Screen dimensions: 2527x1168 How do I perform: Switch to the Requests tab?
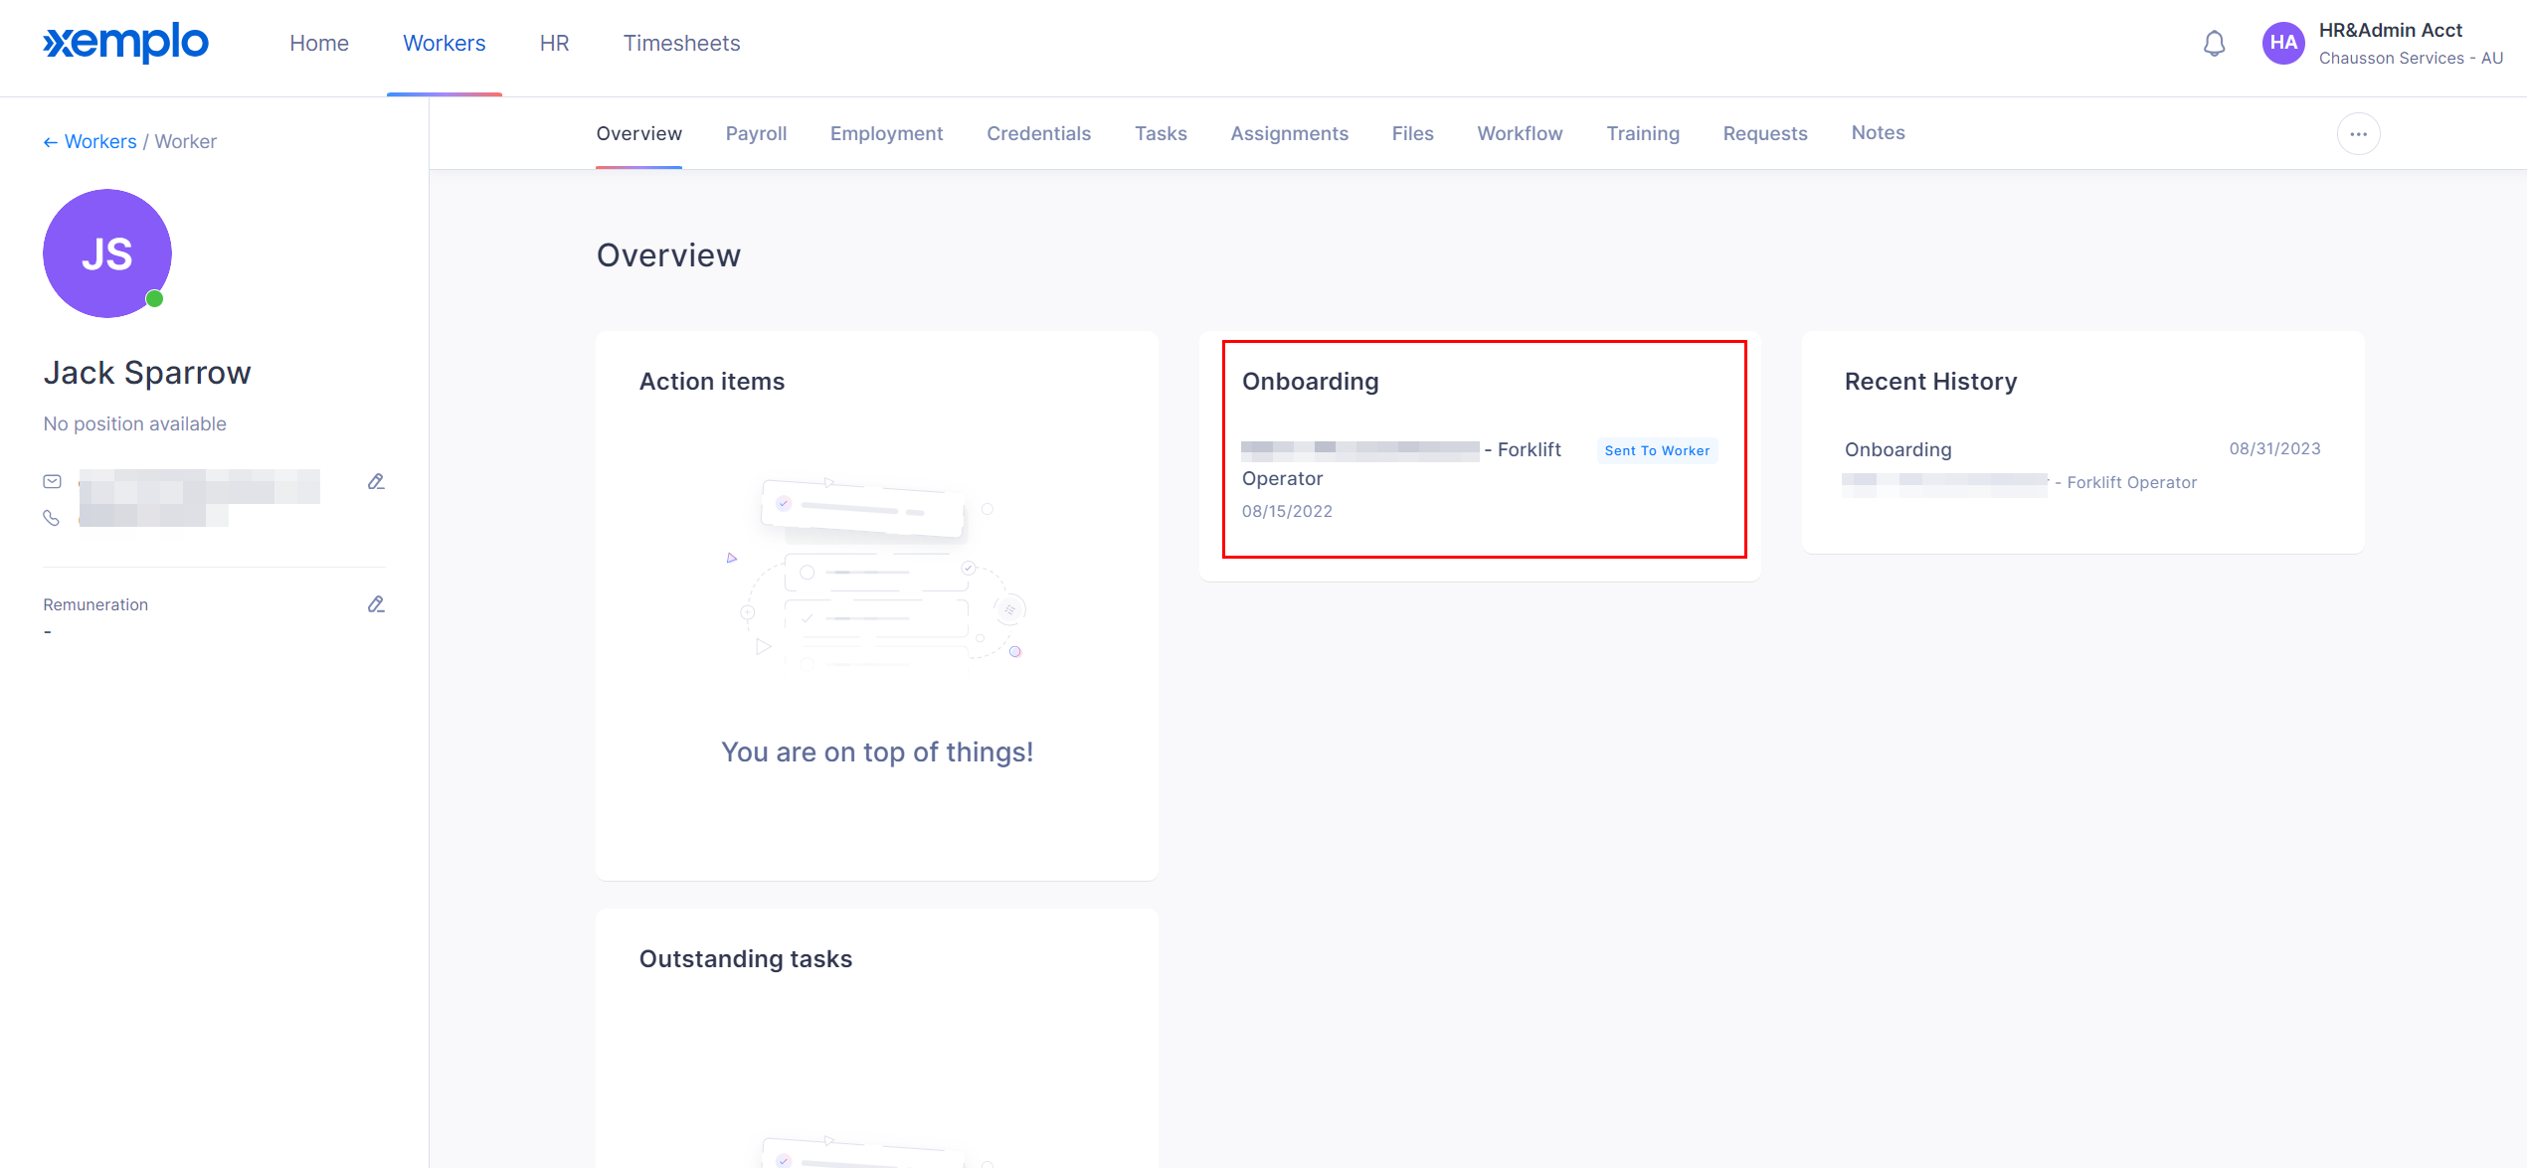(1765, 133)
